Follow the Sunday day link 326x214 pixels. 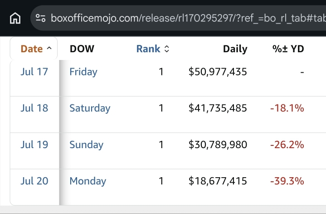click(x=86, y=145)
